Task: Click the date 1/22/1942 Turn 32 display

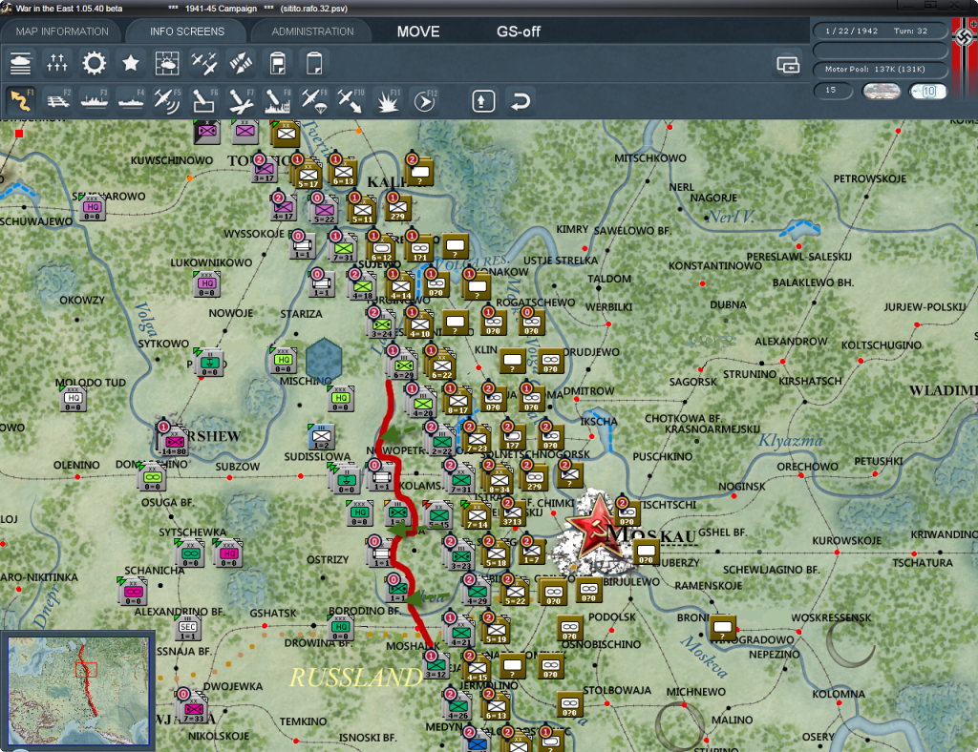Action: [x=880, y=31]
